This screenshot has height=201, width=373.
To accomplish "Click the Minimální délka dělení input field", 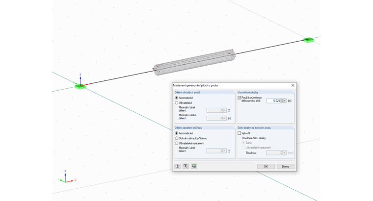I will click(x=213, y=118).
